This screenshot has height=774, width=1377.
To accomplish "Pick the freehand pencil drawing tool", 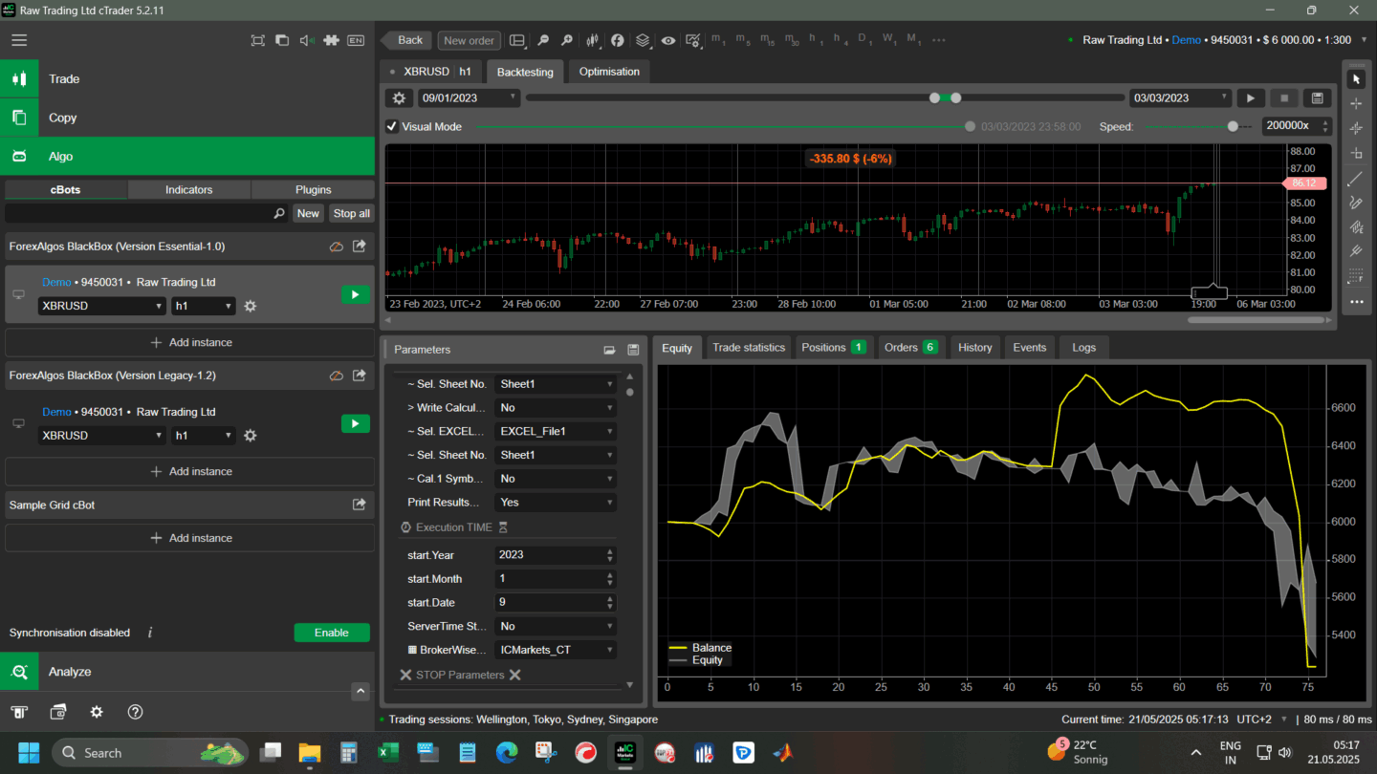I will tap(1355, 204).
